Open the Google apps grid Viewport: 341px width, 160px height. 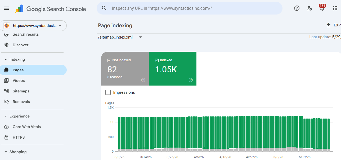point(335,8)
